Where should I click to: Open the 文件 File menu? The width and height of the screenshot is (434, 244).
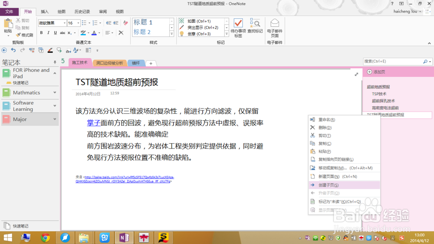pos(9,12)
